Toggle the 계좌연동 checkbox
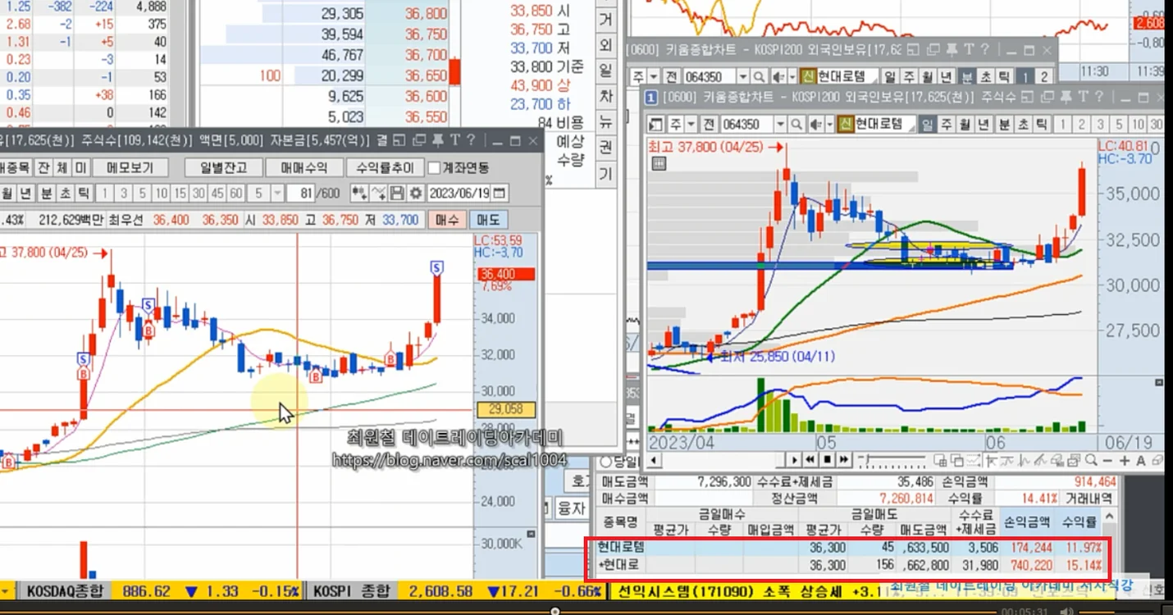This screenshot has width=1173, height=615. [435, 167]
